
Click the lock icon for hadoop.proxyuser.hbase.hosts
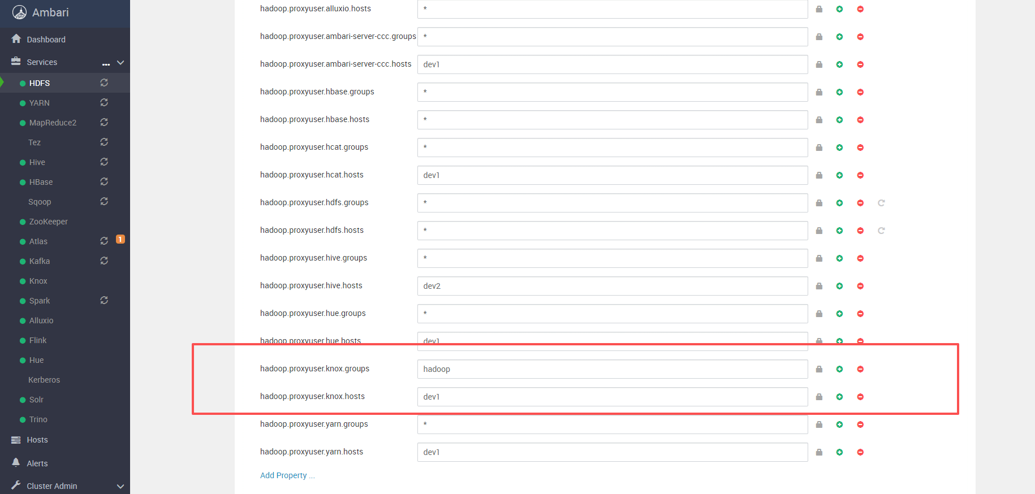coord(819,120)
